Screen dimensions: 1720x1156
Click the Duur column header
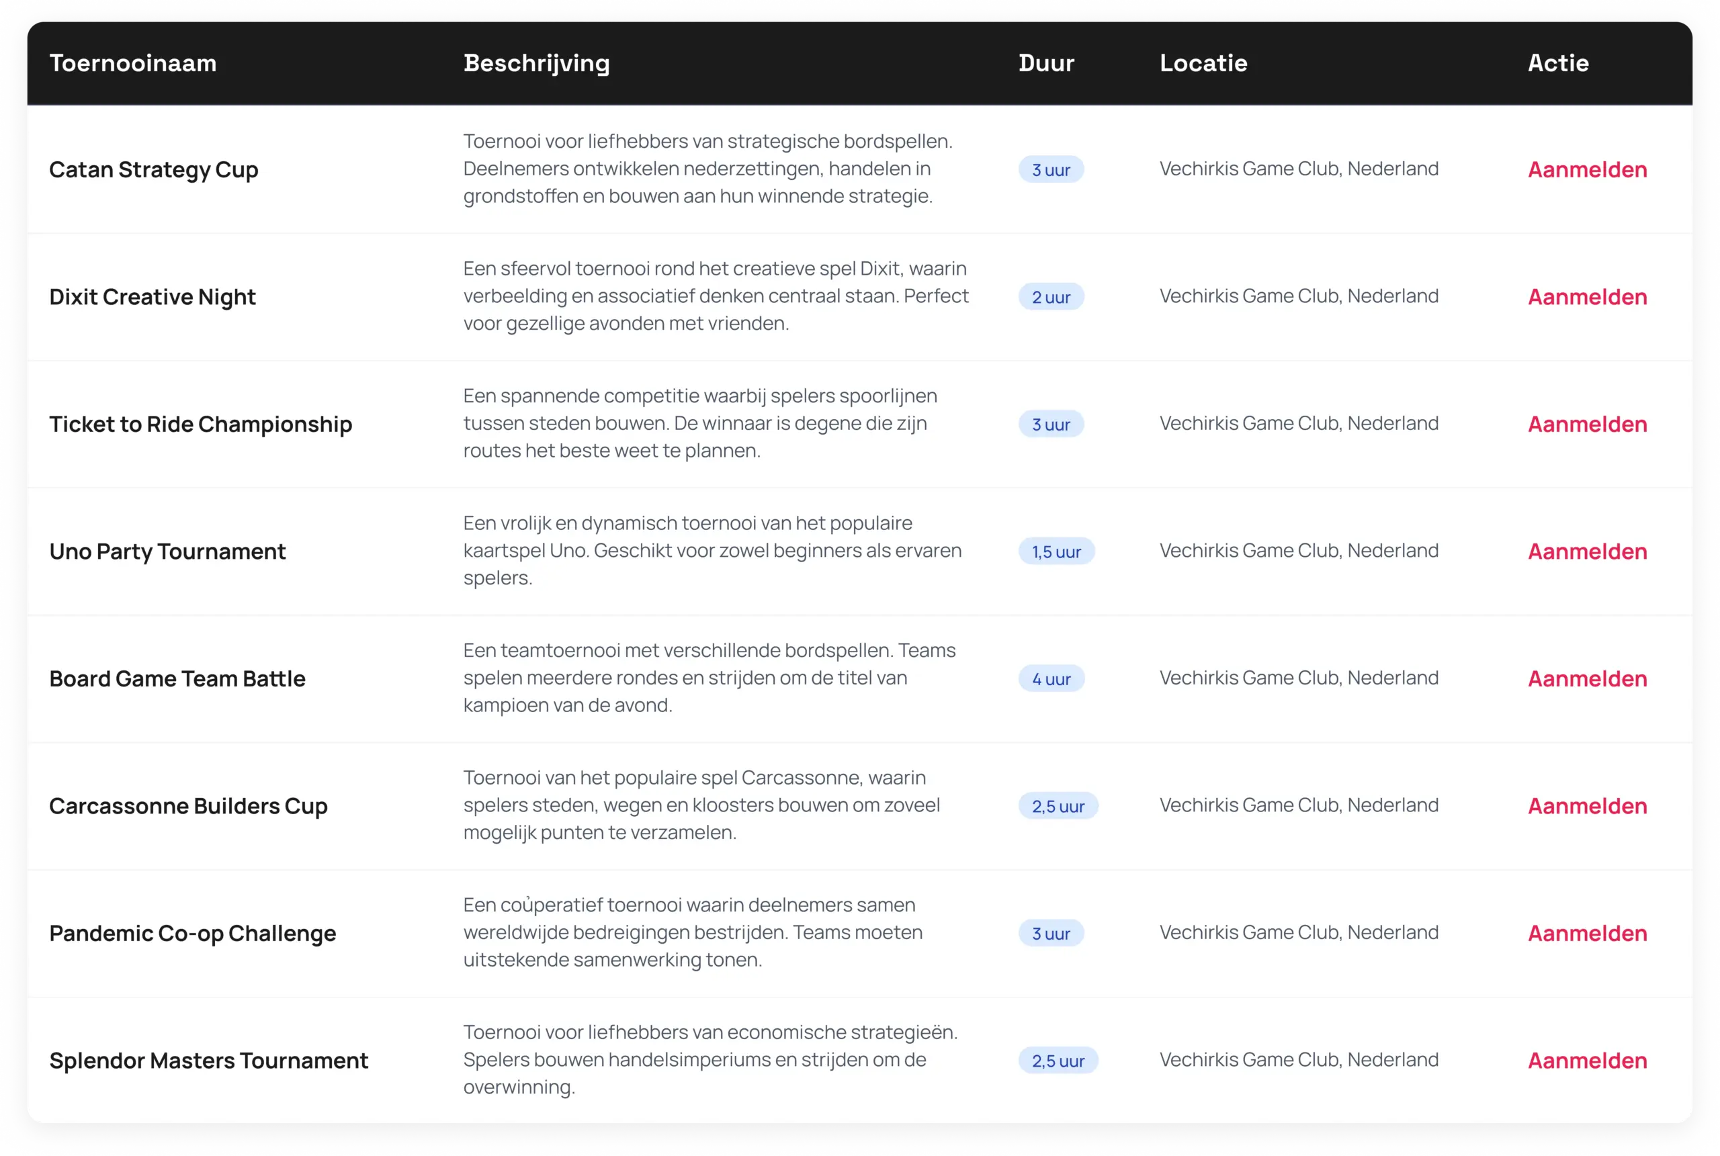click(x=1045, y=63)
